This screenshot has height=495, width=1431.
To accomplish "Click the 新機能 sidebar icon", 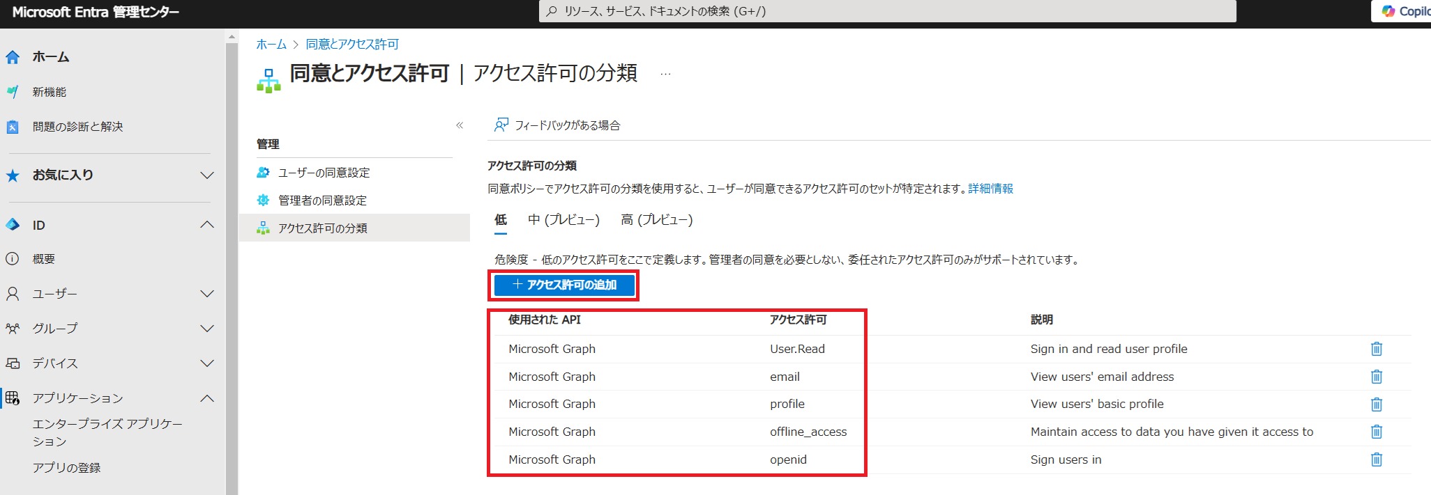I will (x=13, y=92).
